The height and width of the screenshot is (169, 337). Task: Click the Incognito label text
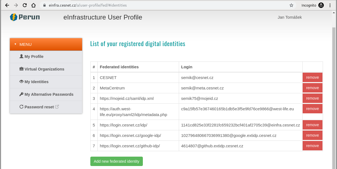pos(309,5)
